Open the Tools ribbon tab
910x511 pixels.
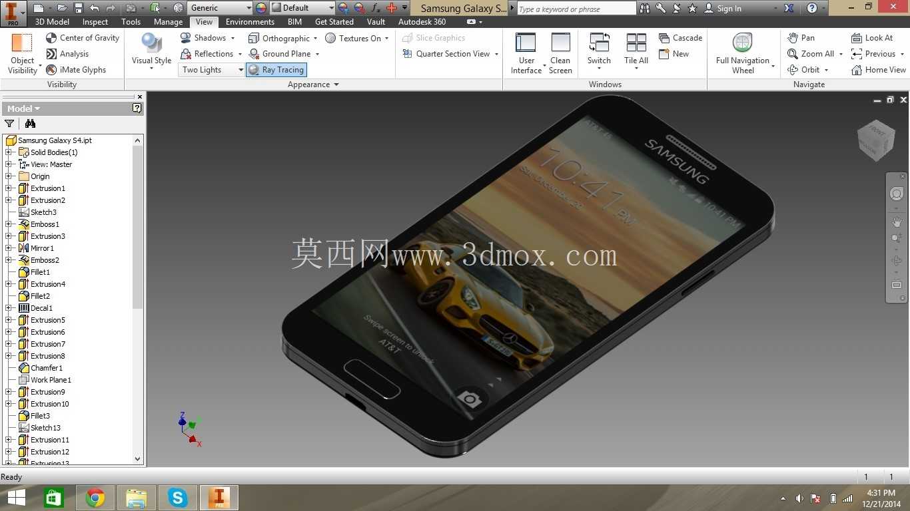coord(131,22)
